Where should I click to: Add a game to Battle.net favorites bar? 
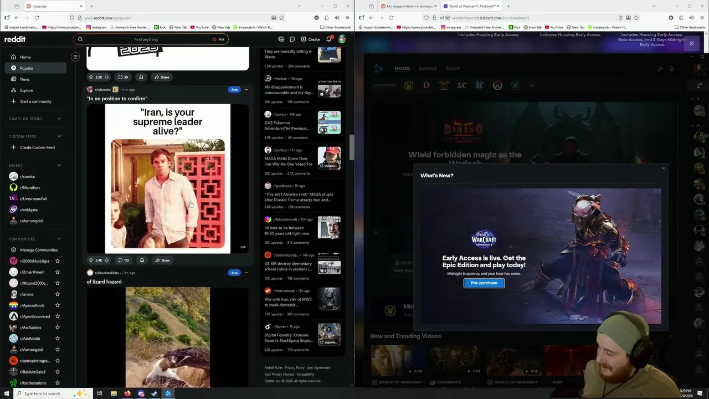click(x=532, y=85)
